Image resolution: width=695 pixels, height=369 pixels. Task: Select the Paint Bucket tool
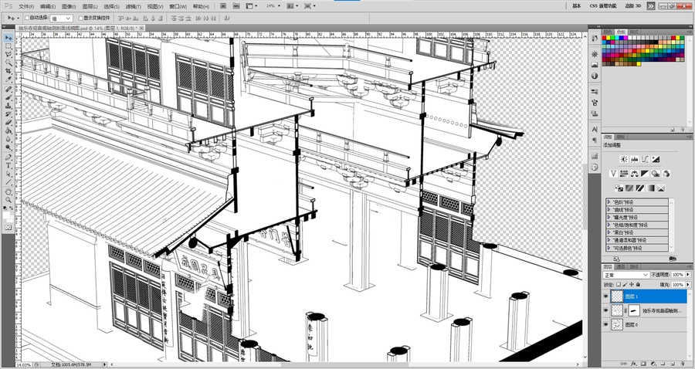tap(8, 131)
